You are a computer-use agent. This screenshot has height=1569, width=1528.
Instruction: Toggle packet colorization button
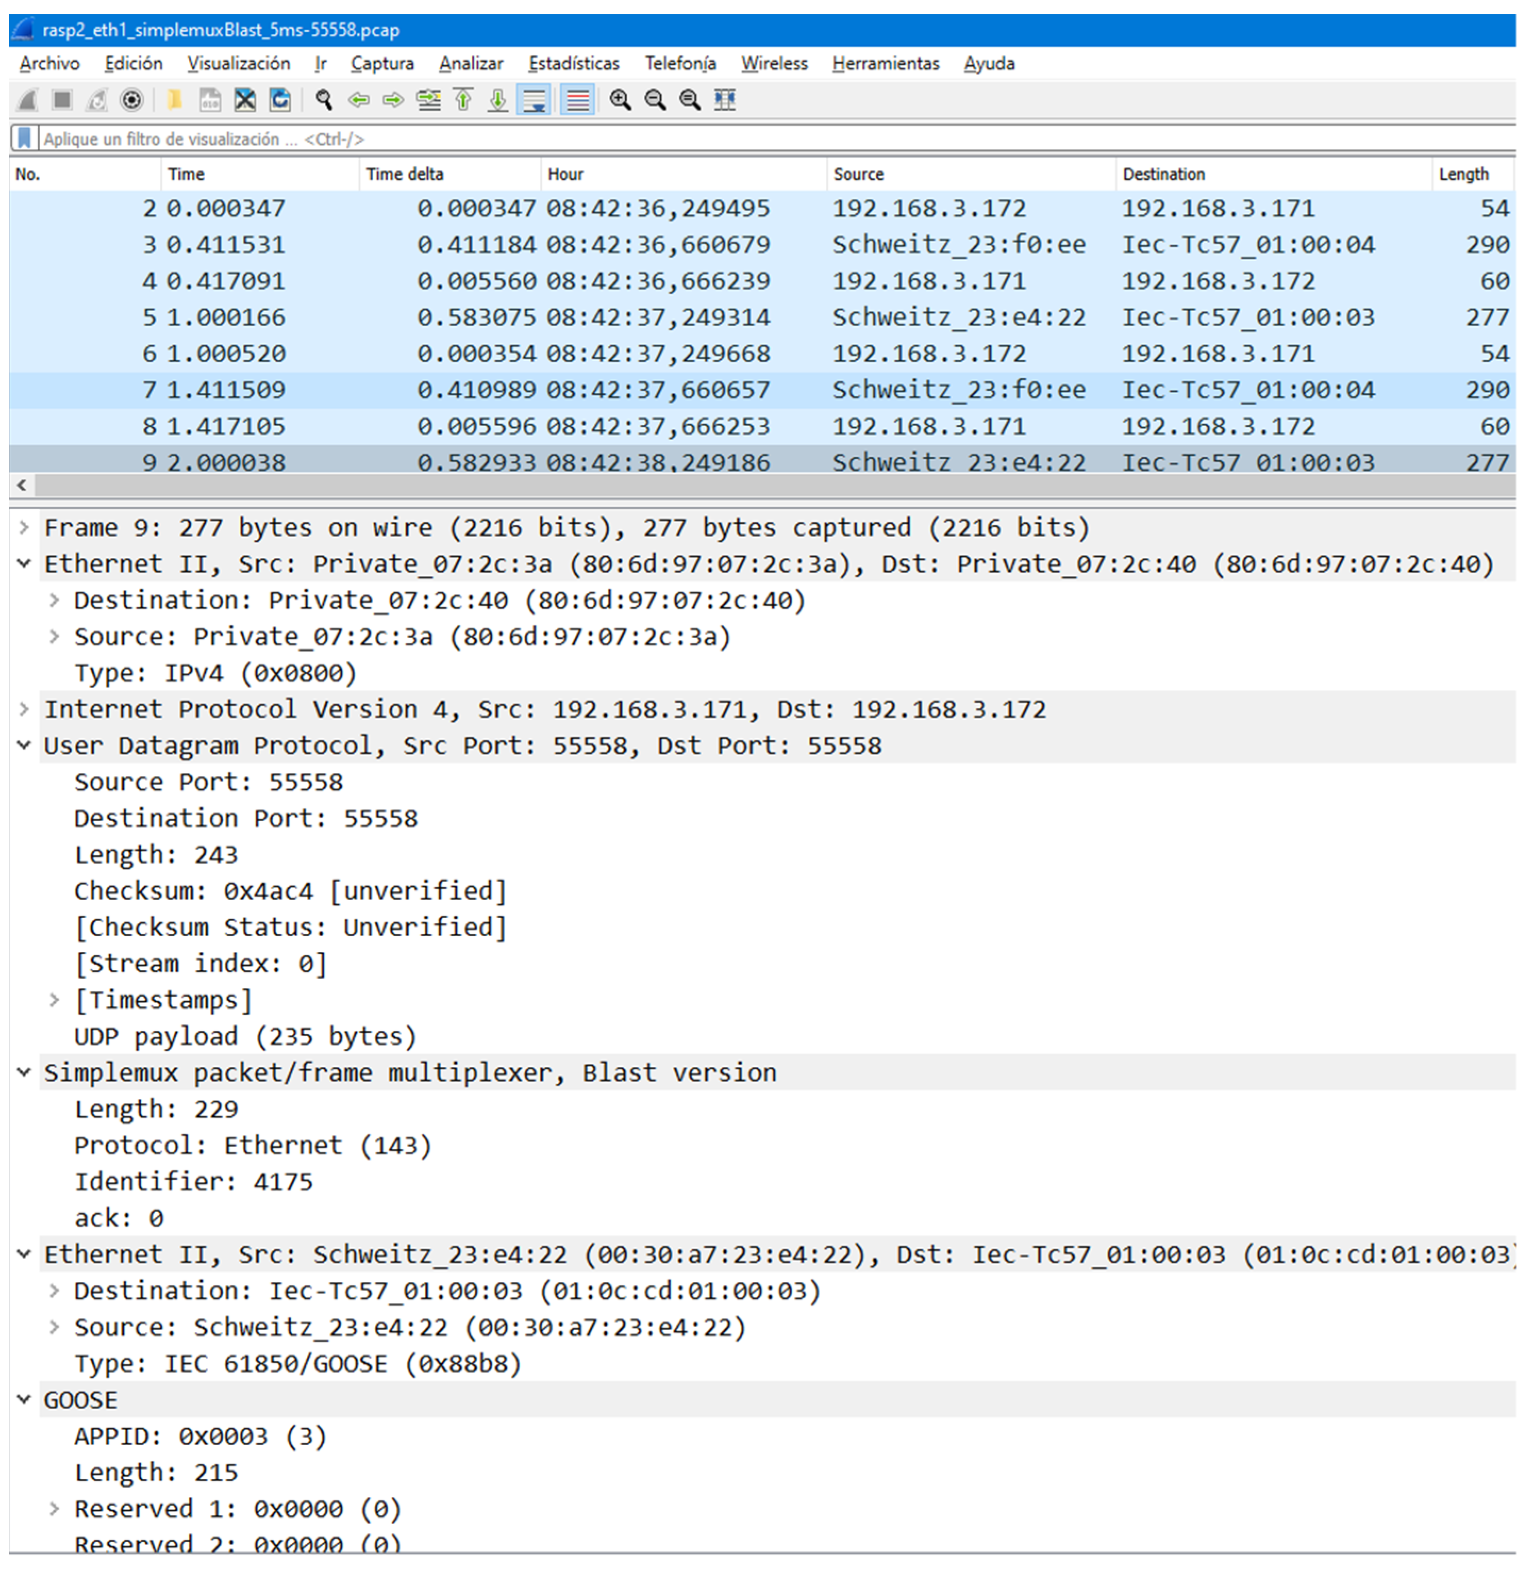[577, 101]
